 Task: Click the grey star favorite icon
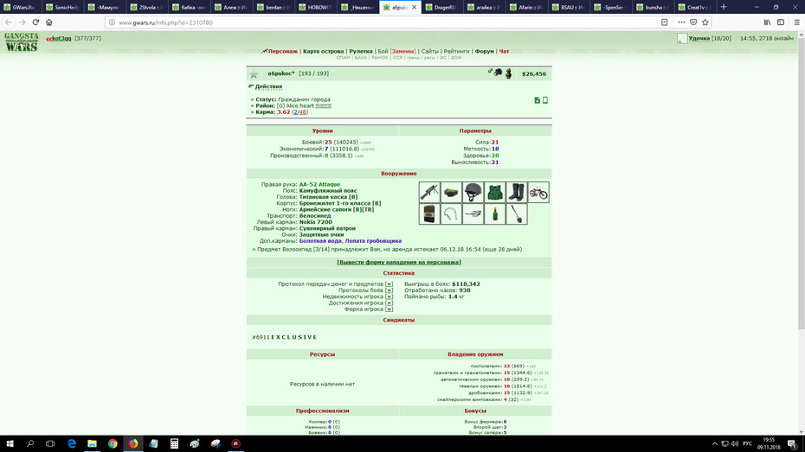click(254, 74)
